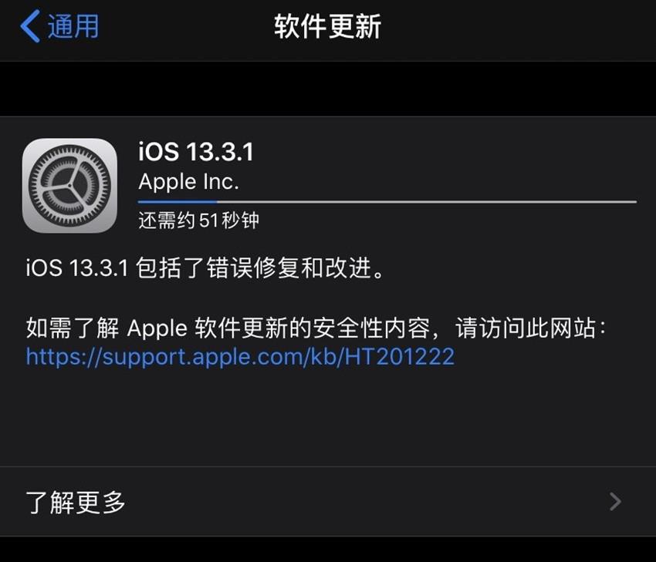Tap the black area beneath 了解更多 row
This screenshot has height=562, width=656.
point(328,550)
